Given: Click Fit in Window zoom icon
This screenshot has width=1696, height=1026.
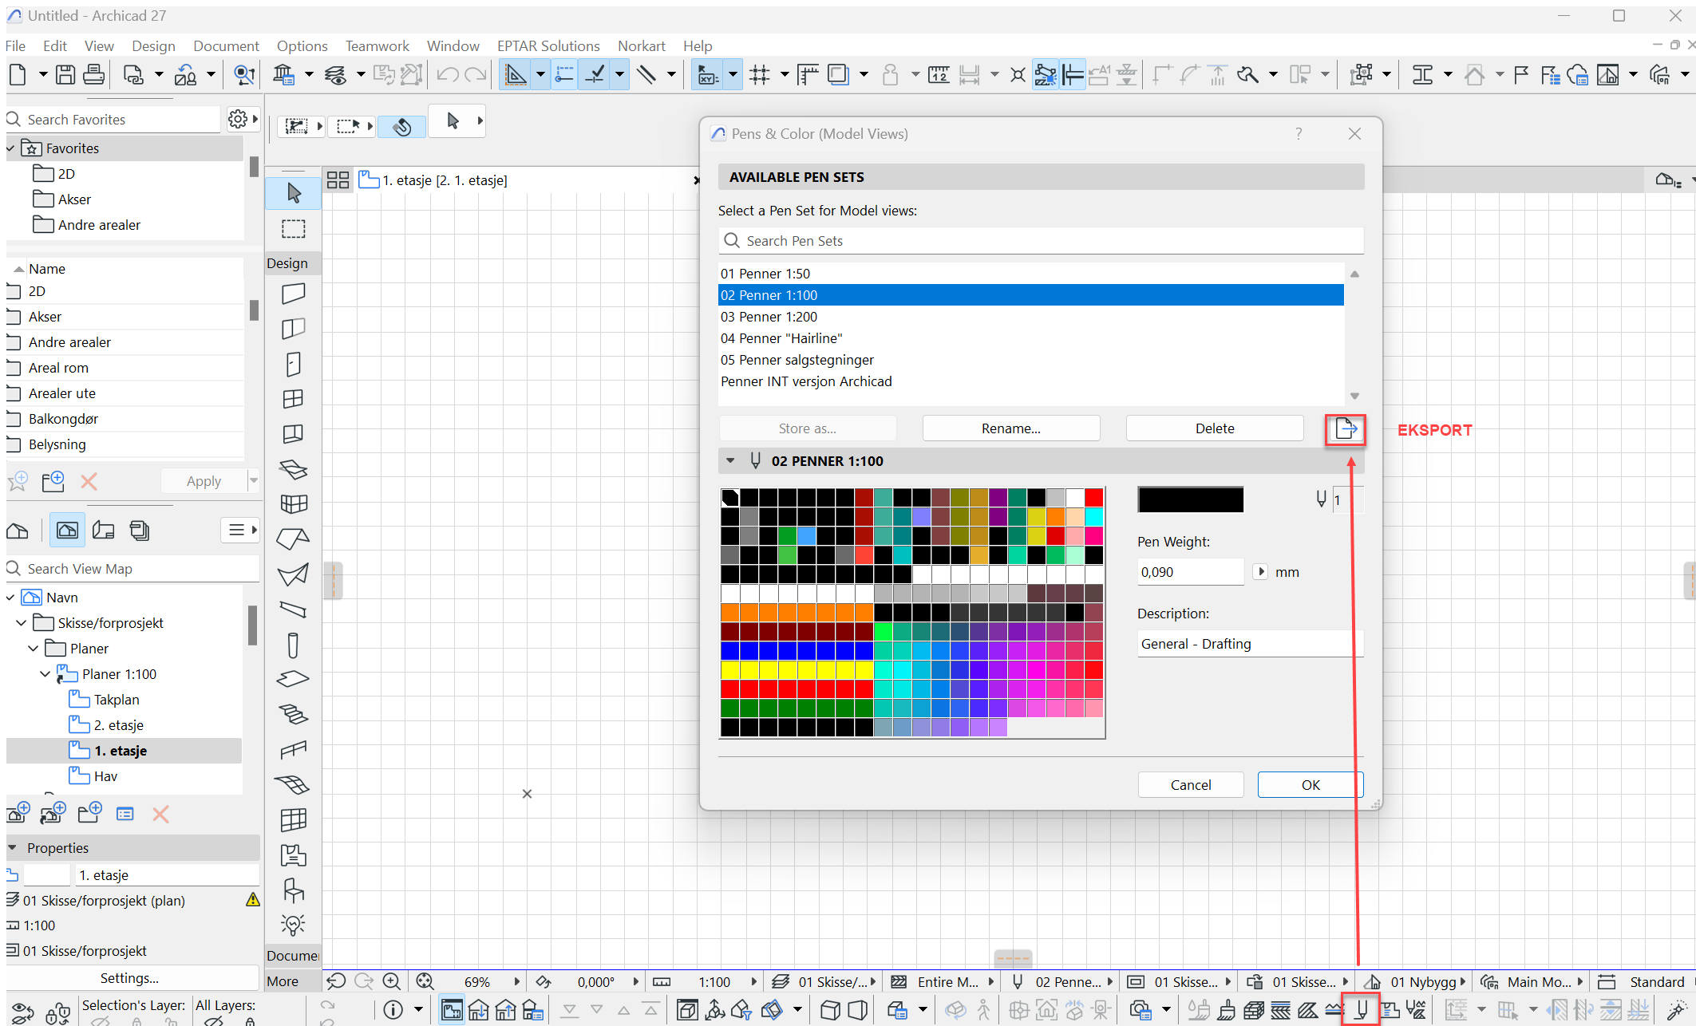Looking at the screenshot, I should tap(425, 981).
